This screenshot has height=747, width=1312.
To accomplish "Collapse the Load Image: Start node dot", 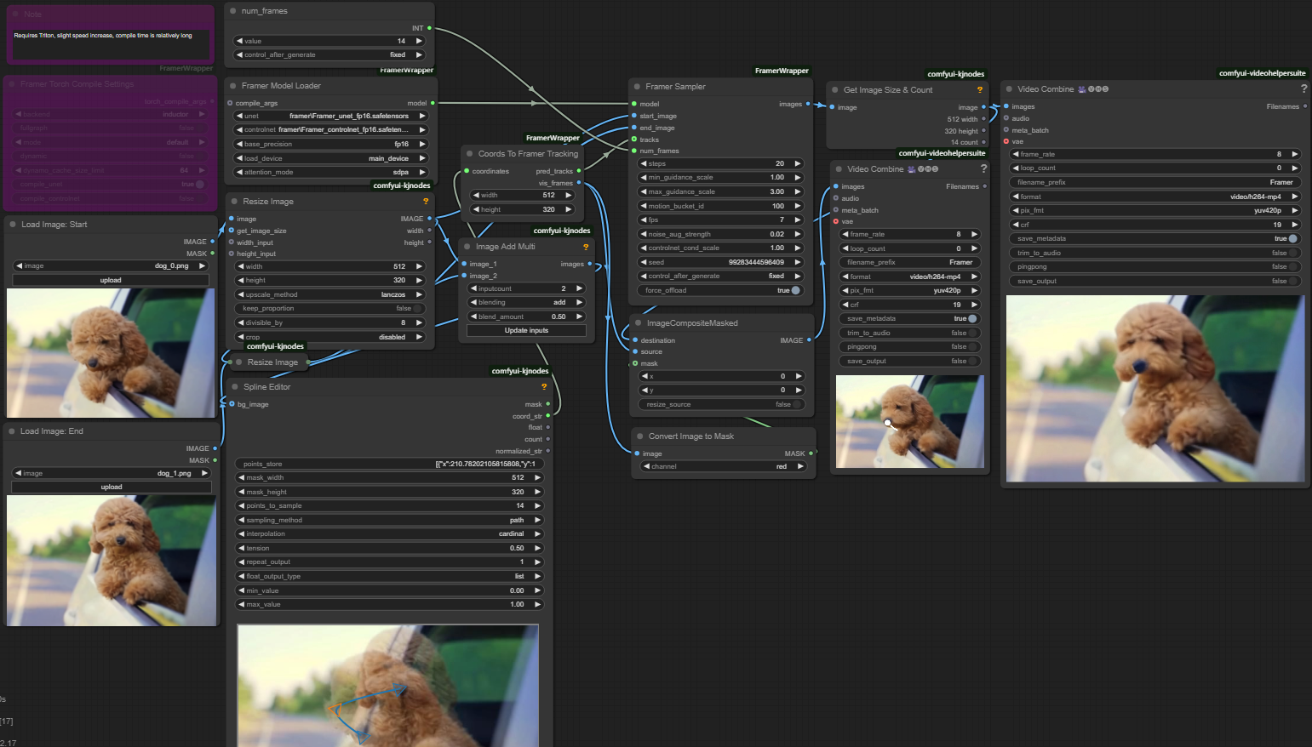I will [13, 225].
